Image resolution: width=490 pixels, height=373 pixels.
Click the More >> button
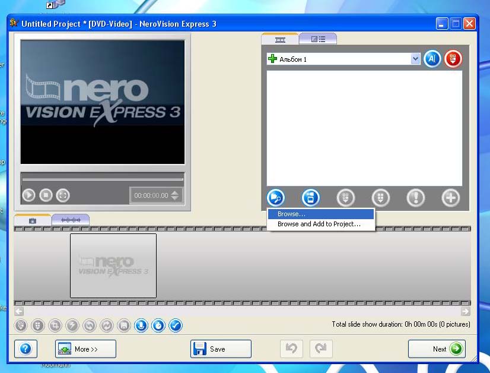click(x=85, y=349)
